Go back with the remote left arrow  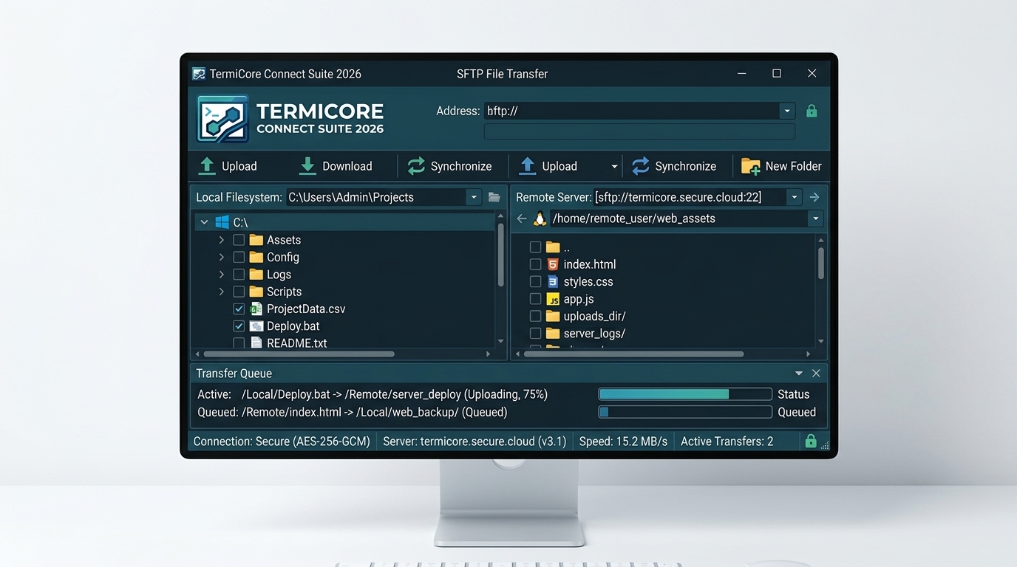pos(522,219)
